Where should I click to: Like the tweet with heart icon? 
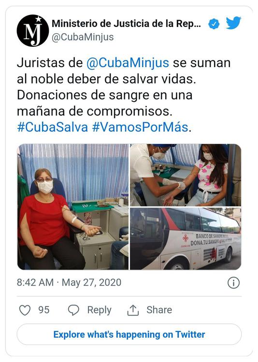coord(25,310)
